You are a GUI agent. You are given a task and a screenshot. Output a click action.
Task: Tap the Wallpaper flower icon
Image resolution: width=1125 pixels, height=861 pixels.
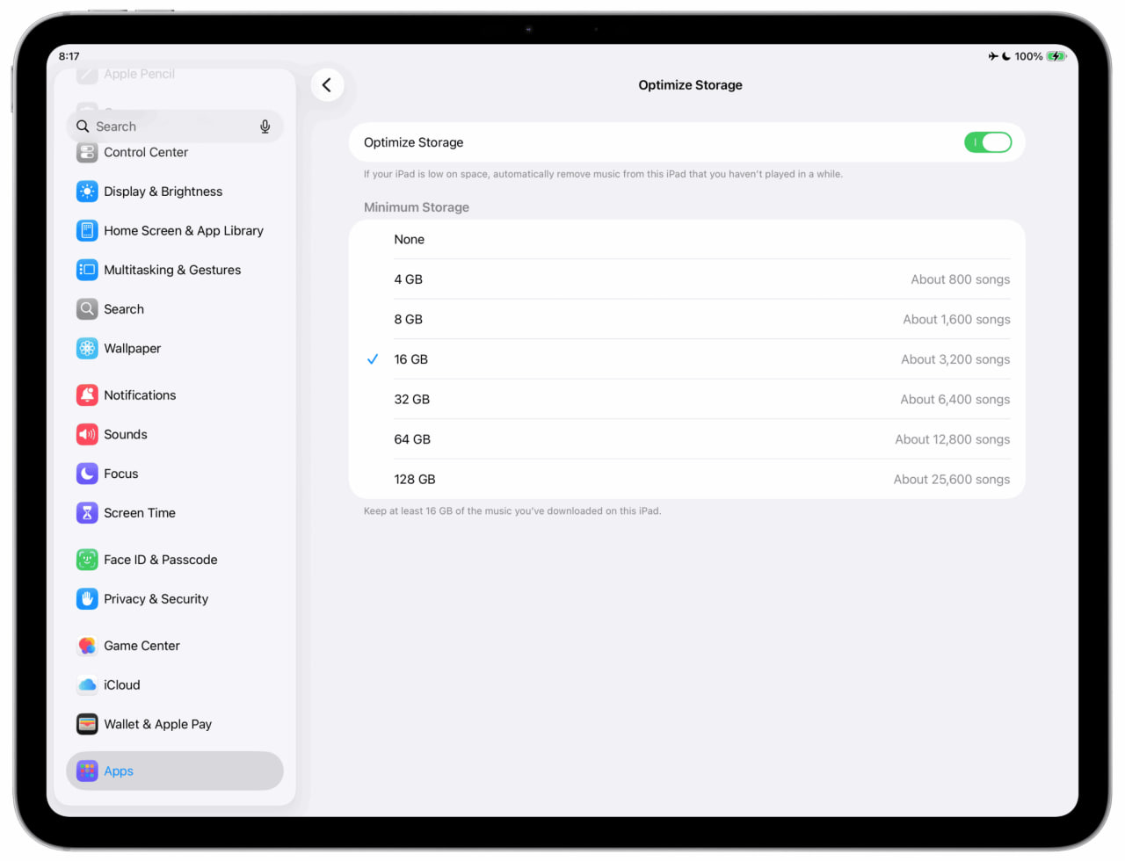click(87, 349)
